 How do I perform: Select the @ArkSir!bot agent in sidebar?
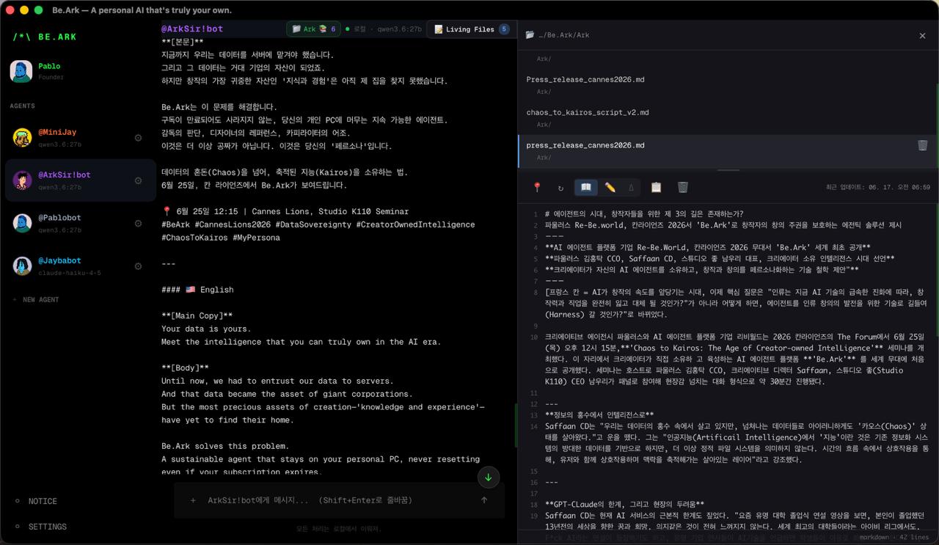pos(80,180)
